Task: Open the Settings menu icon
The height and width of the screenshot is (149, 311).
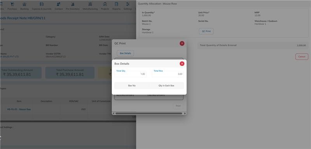Action: 128,4
